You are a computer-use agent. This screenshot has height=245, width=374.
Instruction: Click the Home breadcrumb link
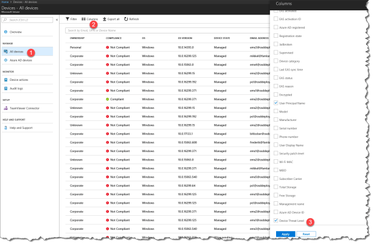(x=5, y=2)
